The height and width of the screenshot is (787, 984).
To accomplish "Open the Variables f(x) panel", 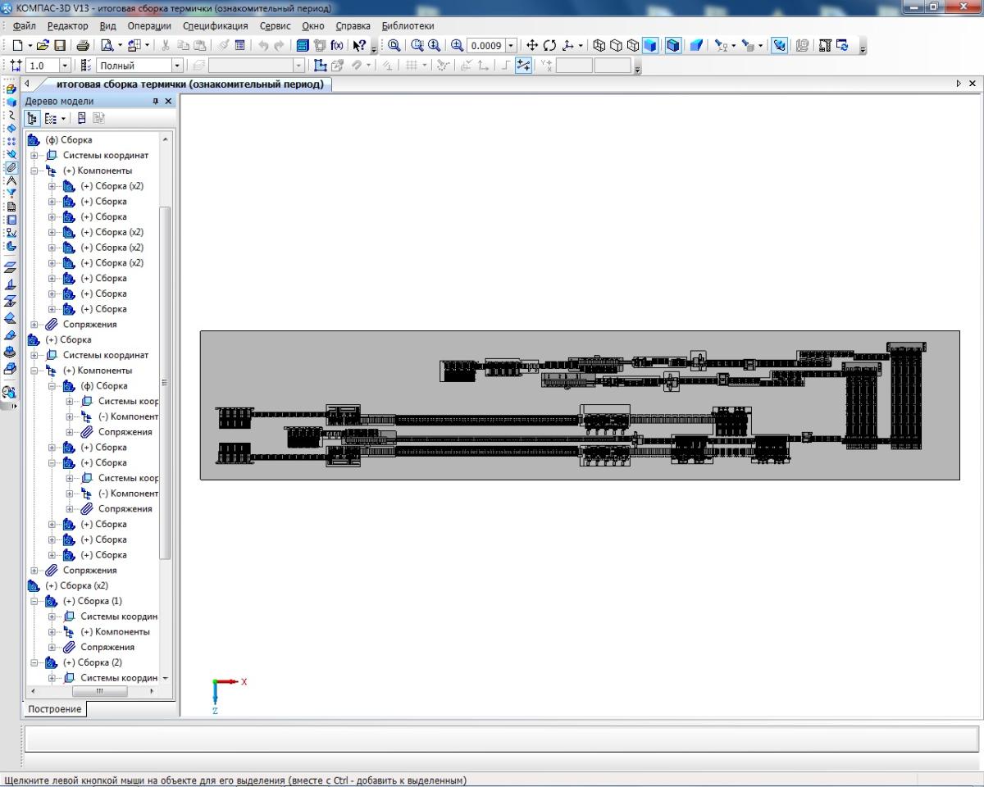I will (336, 46).
